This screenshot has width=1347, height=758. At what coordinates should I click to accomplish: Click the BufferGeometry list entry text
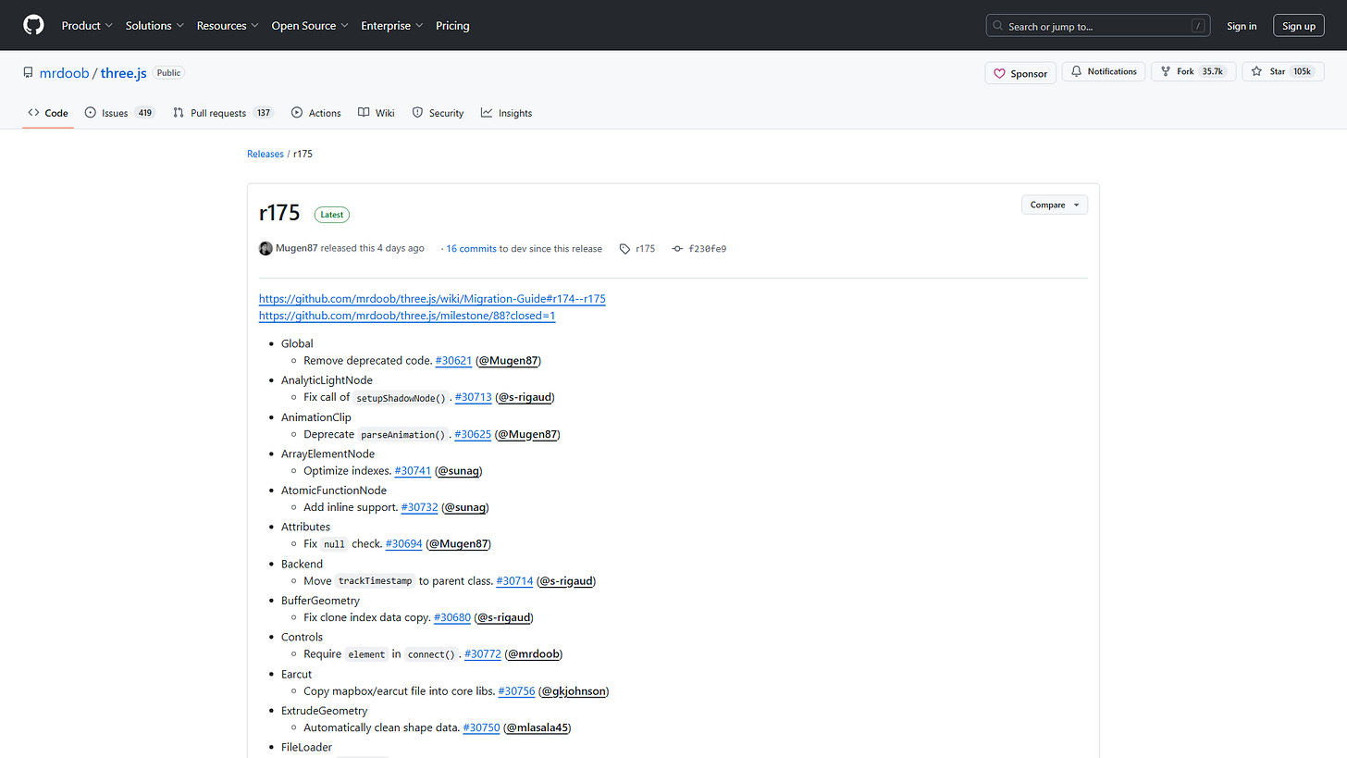click(x=320, y=601)
